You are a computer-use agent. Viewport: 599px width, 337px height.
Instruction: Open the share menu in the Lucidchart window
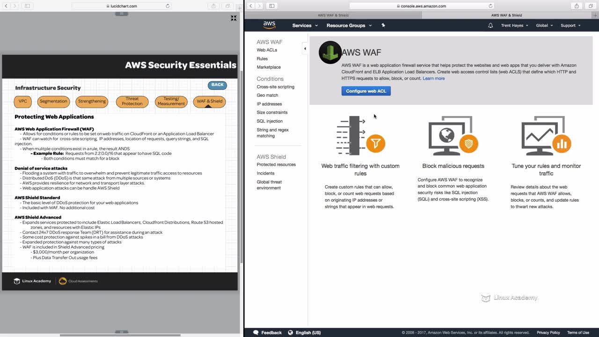[x=213, y=6]
